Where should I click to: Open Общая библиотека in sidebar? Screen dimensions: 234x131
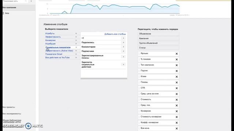(x=12, y=120)
